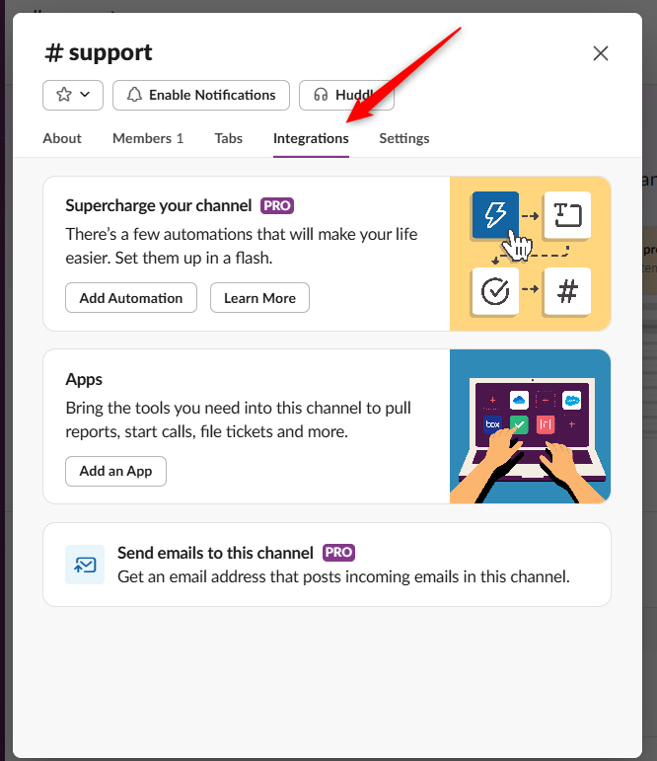Screen dimensions: 657x761
Task: Open the Send emails to this channel card
Action: [327, 565]
